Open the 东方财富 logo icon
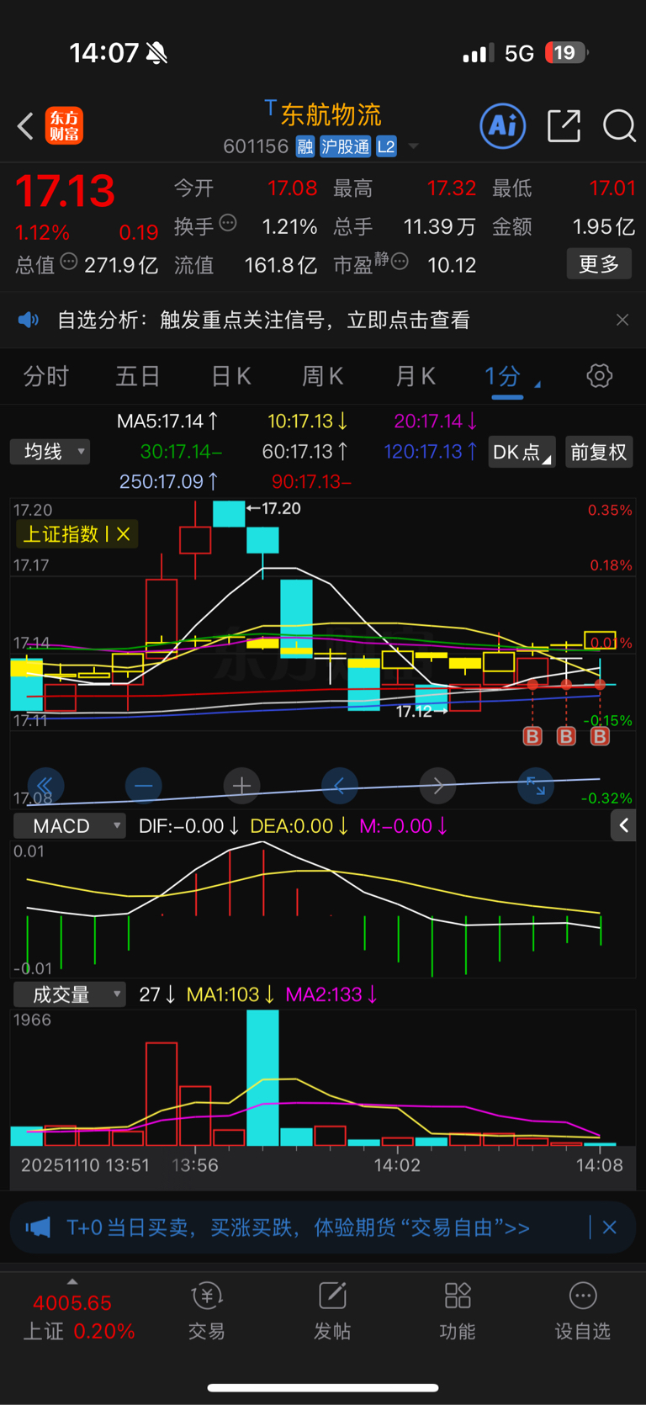This screenshot has height=1405, width=646. coord(64,126)
